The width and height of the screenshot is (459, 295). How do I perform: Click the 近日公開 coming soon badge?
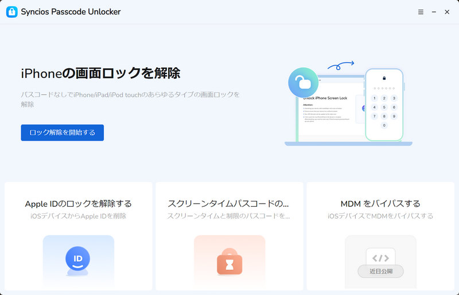pos(380,271)
